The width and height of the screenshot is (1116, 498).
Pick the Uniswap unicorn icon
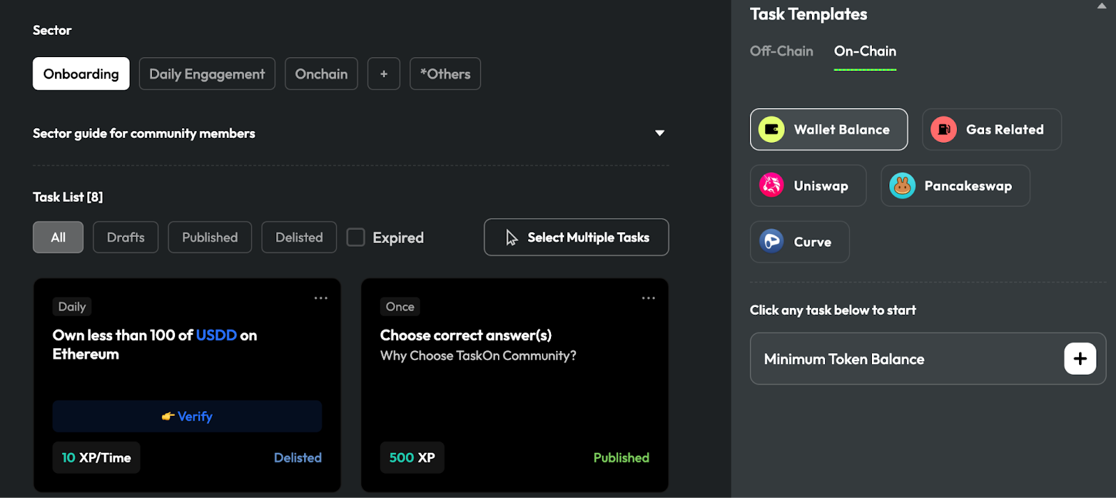(771, 185)
